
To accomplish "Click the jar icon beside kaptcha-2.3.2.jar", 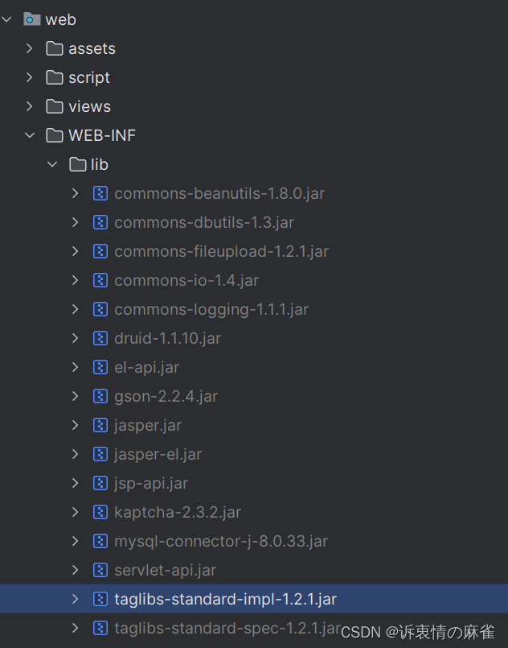I will (100, 512).
